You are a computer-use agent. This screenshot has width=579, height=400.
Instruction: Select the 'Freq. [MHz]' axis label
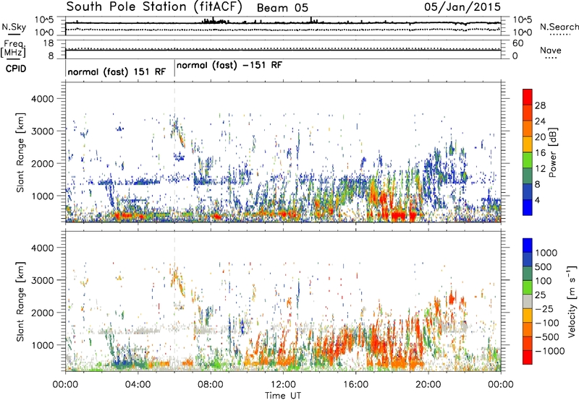[x=13, y=49]
